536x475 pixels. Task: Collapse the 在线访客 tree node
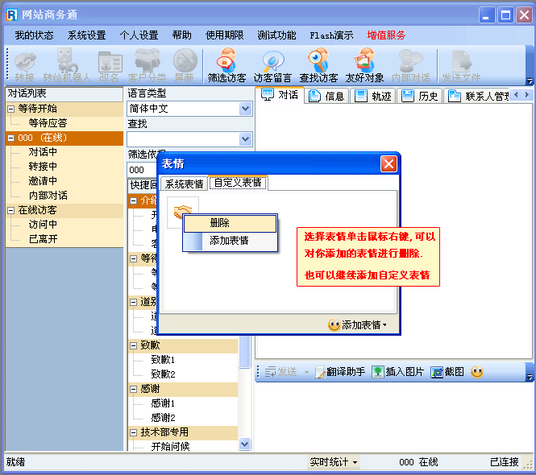(x=11, y=210)
